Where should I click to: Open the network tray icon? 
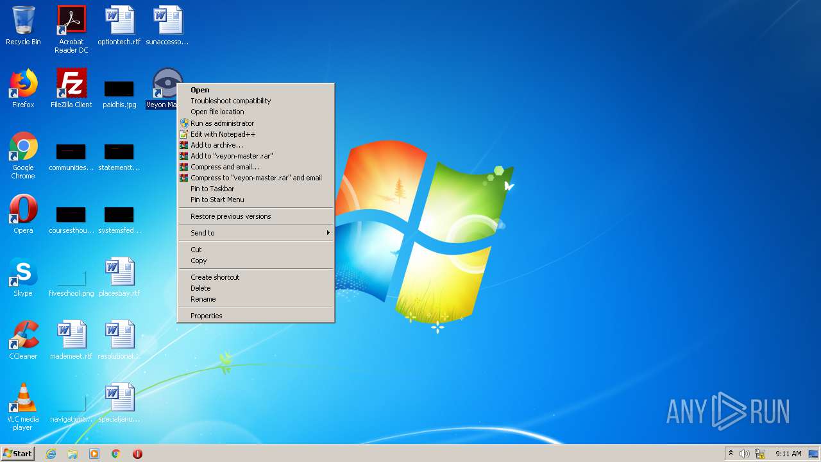(x=760, y=454)
